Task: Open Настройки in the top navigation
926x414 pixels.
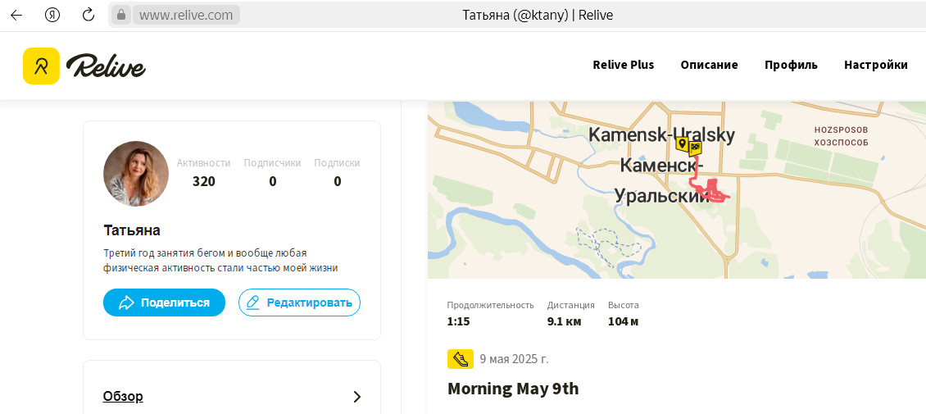Action: pyautogui.click(x=876, y=65)
